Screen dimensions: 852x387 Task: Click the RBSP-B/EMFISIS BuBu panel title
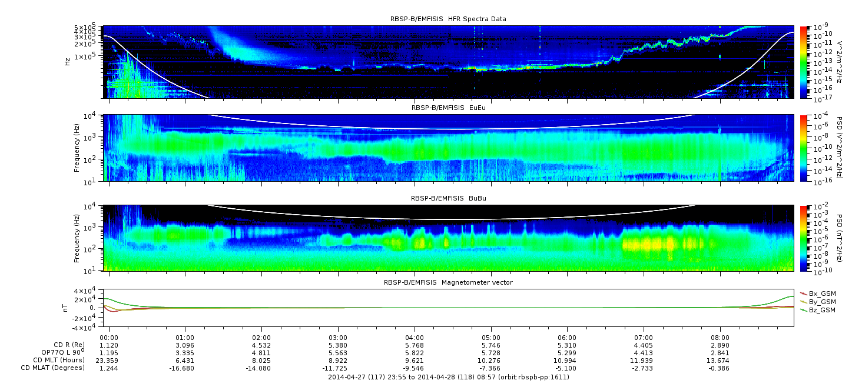click(x=448, y=198)
